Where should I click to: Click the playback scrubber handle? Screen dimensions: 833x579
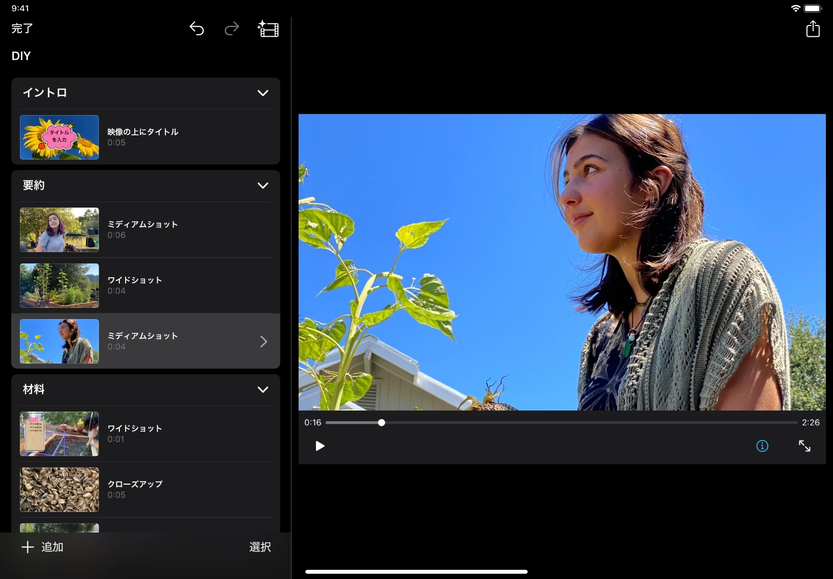point(381,423)
